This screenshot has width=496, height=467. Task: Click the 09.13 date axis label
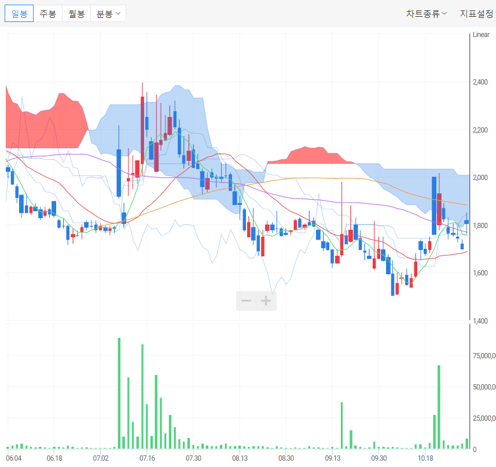click(332, 458)
